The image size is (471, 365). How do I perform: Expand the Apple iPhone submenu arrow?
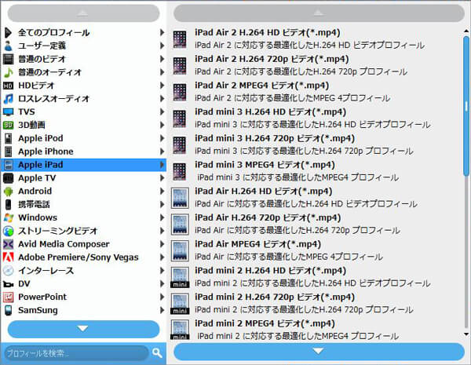[x=162, y=151]
